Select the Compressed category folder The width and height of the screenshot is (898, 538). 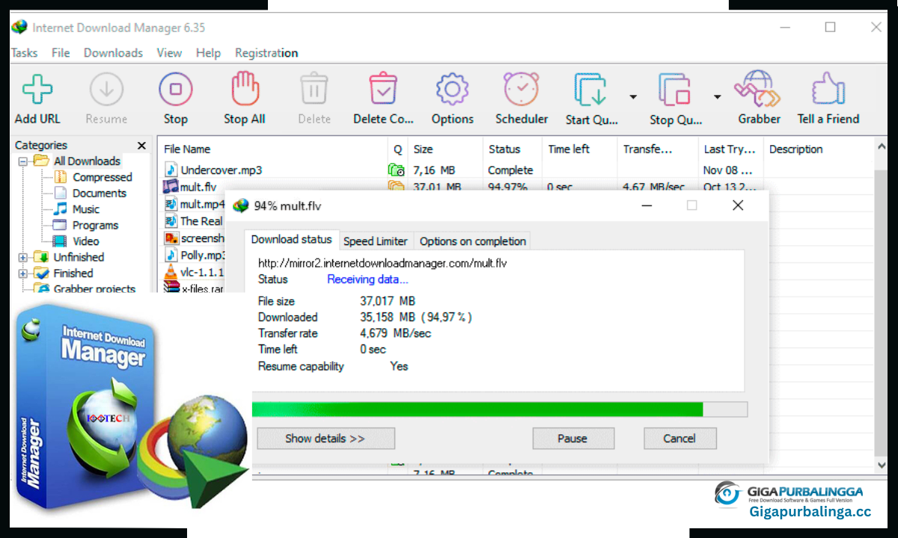point(102,177)
